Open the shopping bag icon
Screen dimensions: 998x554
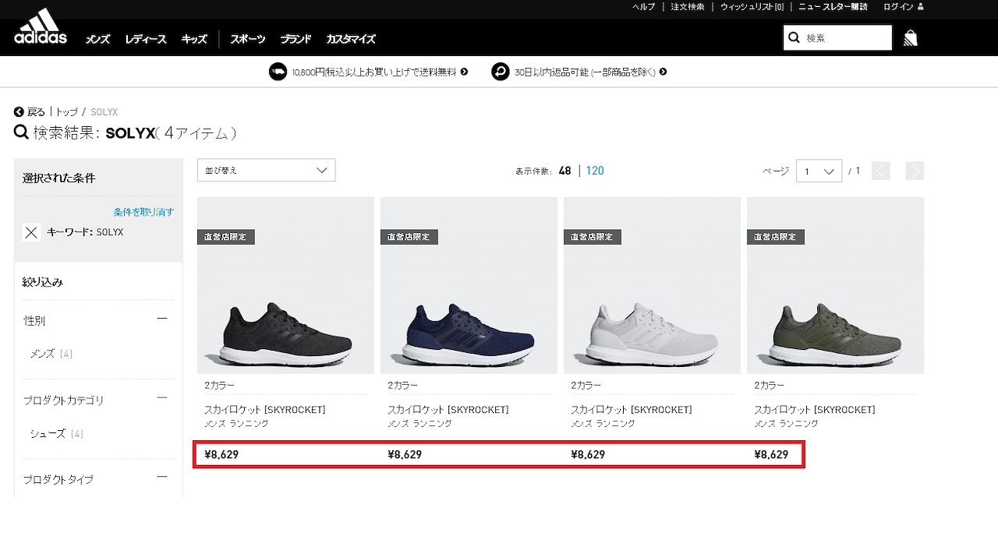(911, 38)
